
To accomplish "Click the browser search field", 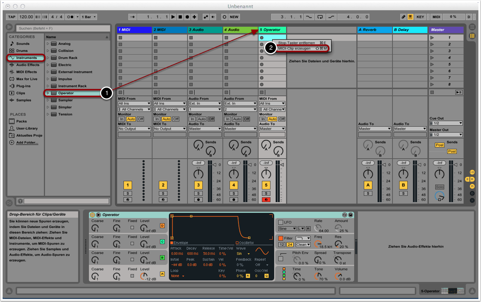I will [62, 28].
